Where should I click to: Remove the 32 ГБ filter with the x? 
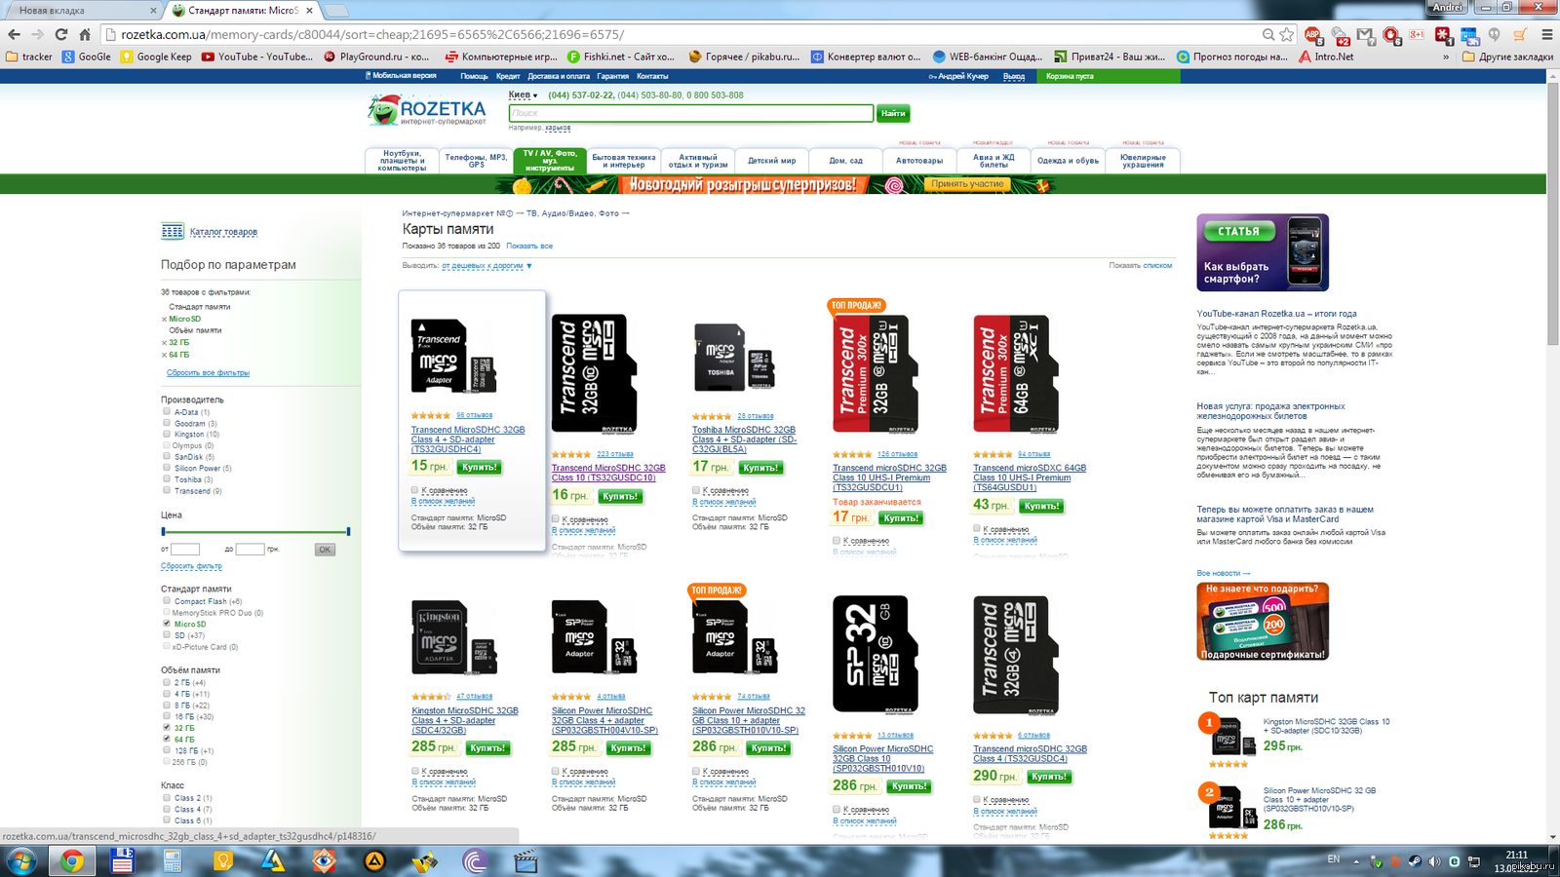(164, 343)
